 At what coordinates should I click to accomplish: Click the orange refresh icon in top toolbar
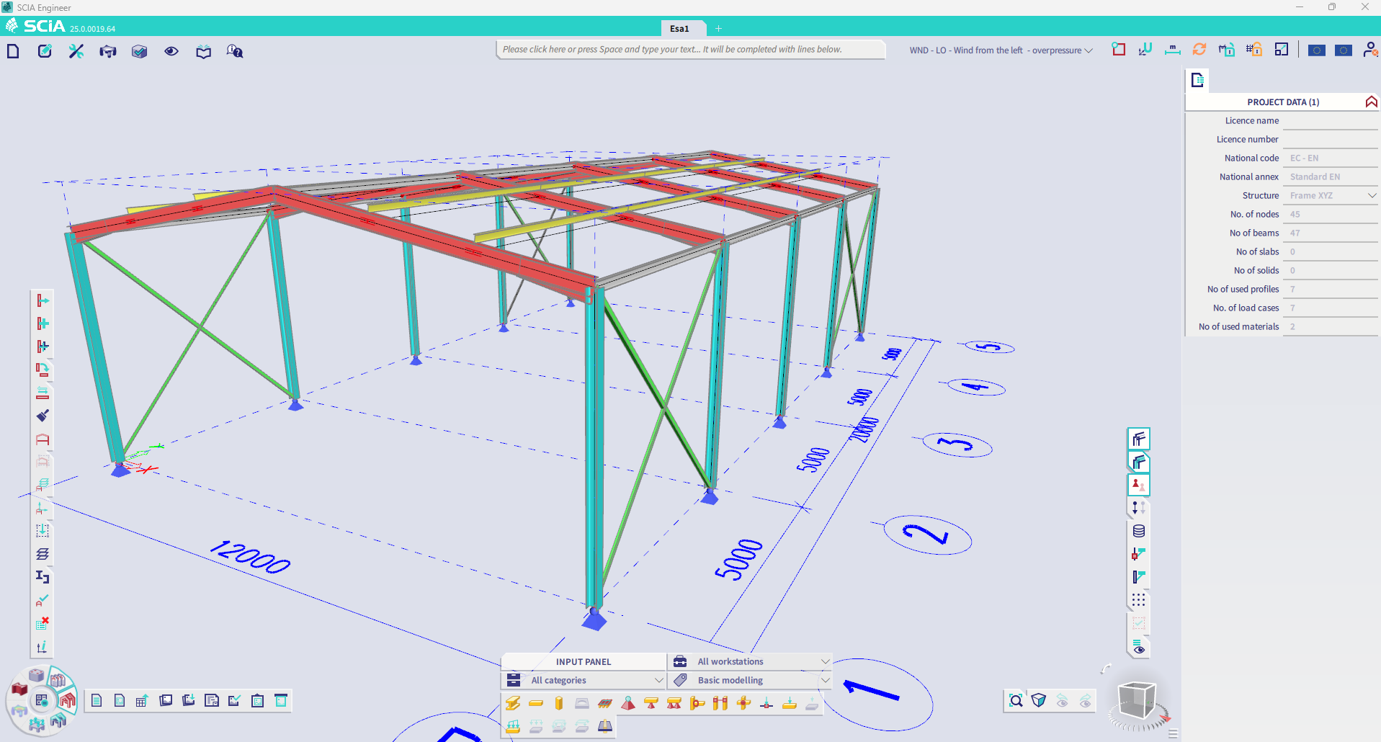click(x=1199, y=50)
